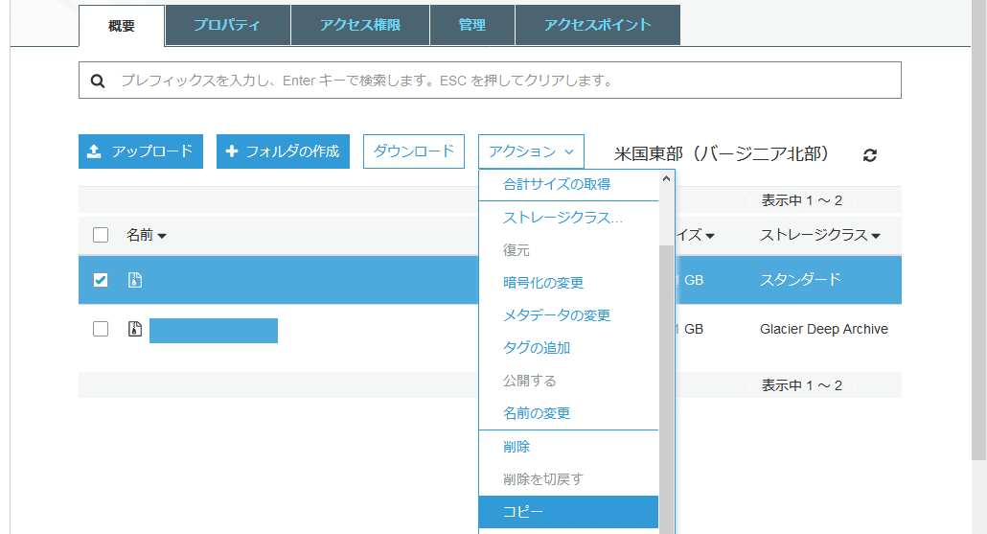
Task: Click the フォルダの作成 button
Action: pyautogui.click(x=284, y=151)
